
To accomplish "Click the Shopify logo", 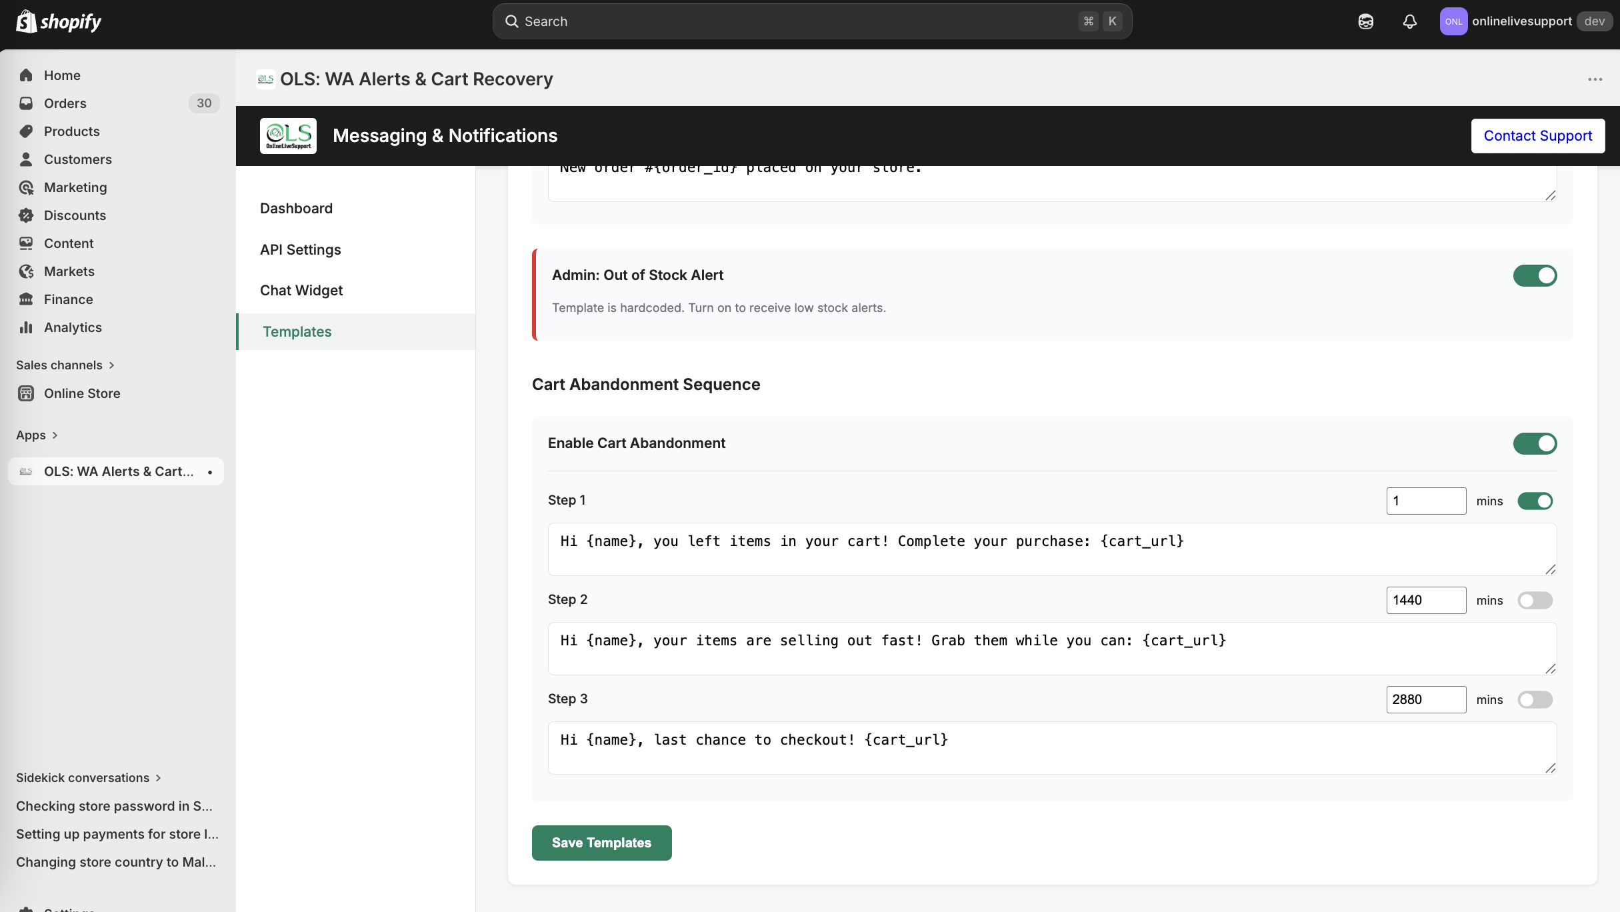I will coord(59,21).
